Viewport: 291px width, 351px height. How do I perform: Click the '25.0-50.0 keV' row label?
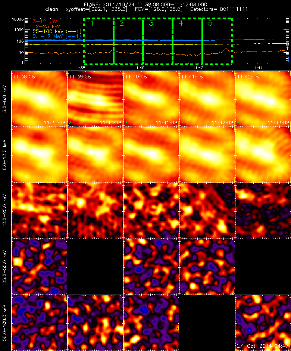click(x=5, y=267)
